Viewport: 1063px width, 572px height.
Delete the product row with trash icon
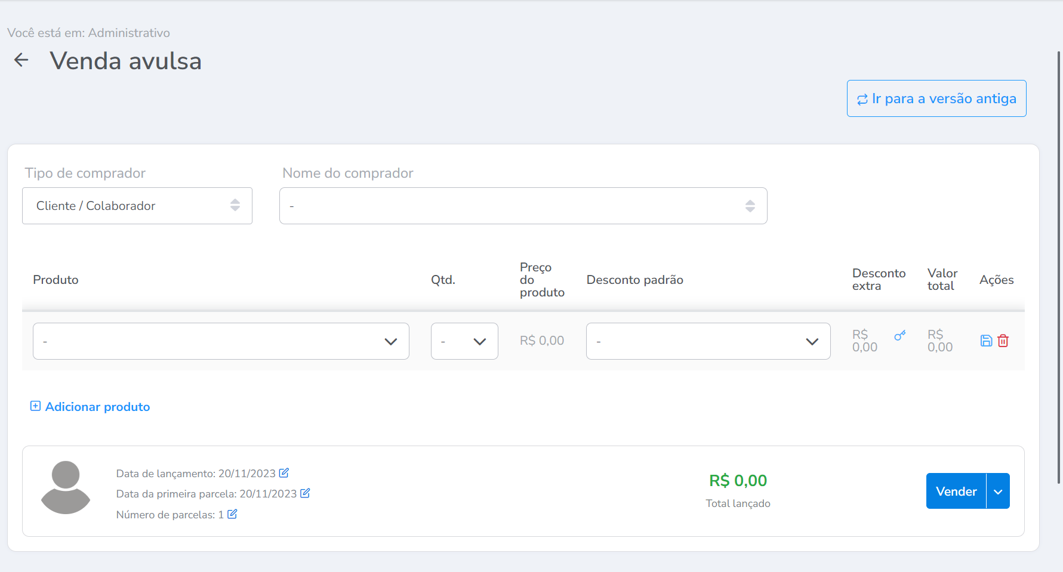click(x=1003, y=341)
